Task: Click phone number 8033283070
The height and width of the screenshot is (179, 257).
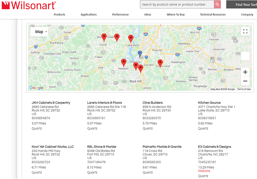Action: (152, 118)
